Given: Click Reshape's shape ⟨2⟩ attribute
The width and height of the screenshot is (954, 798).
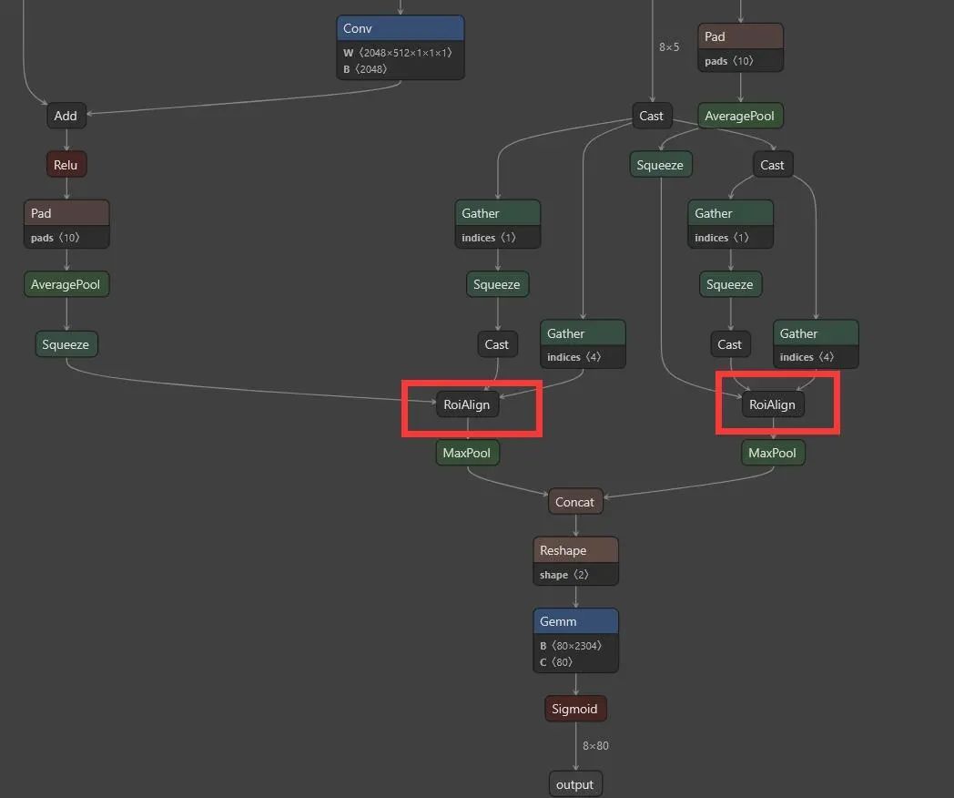Looking at the screenshot, I should tap(564, 575).
